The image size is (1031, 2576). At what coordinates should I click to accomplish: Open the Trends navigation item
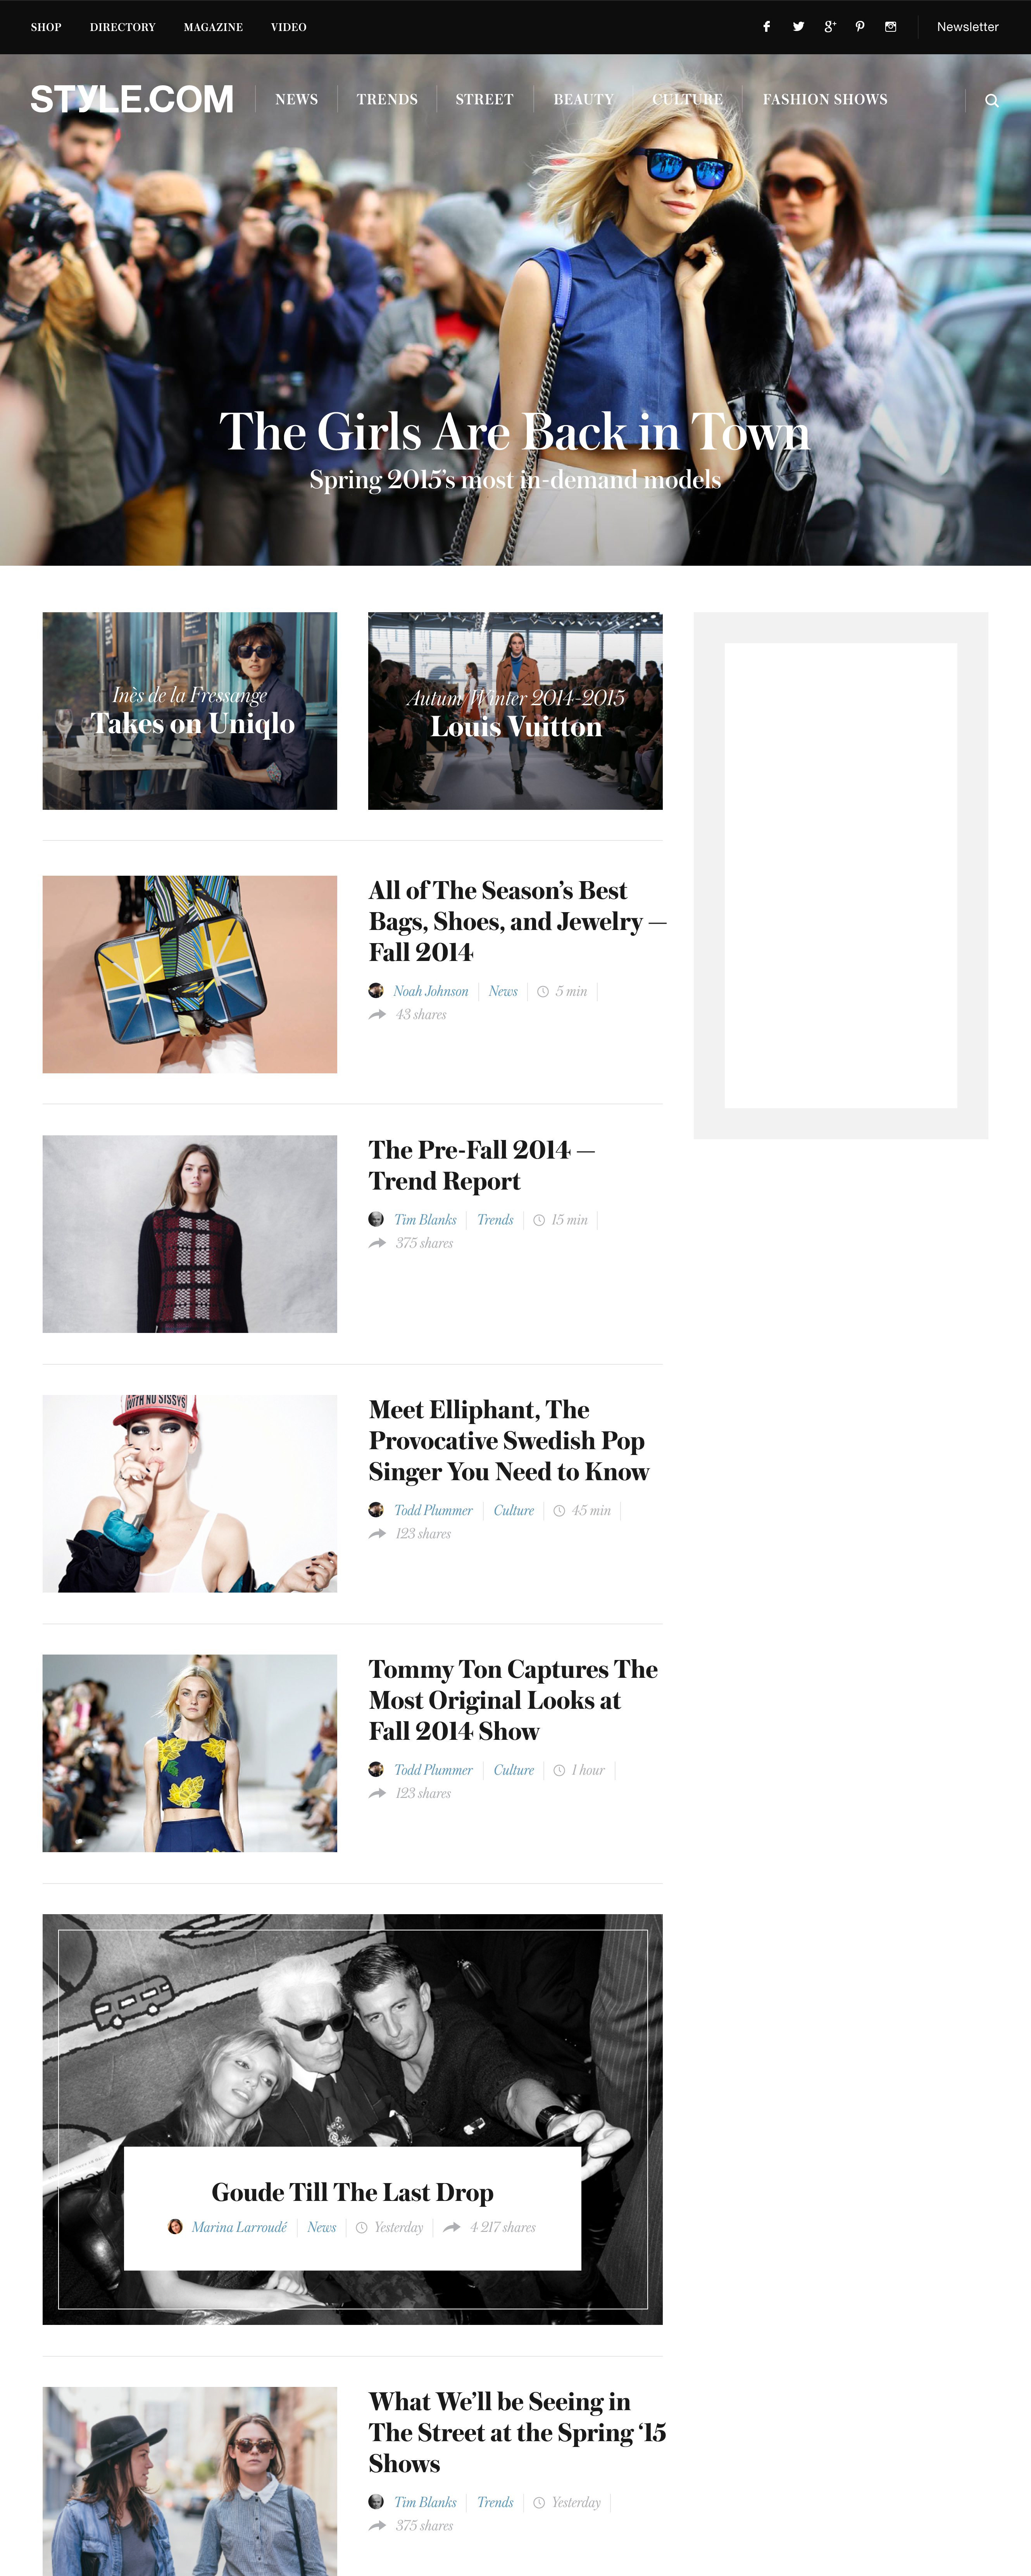pos(387,99)
